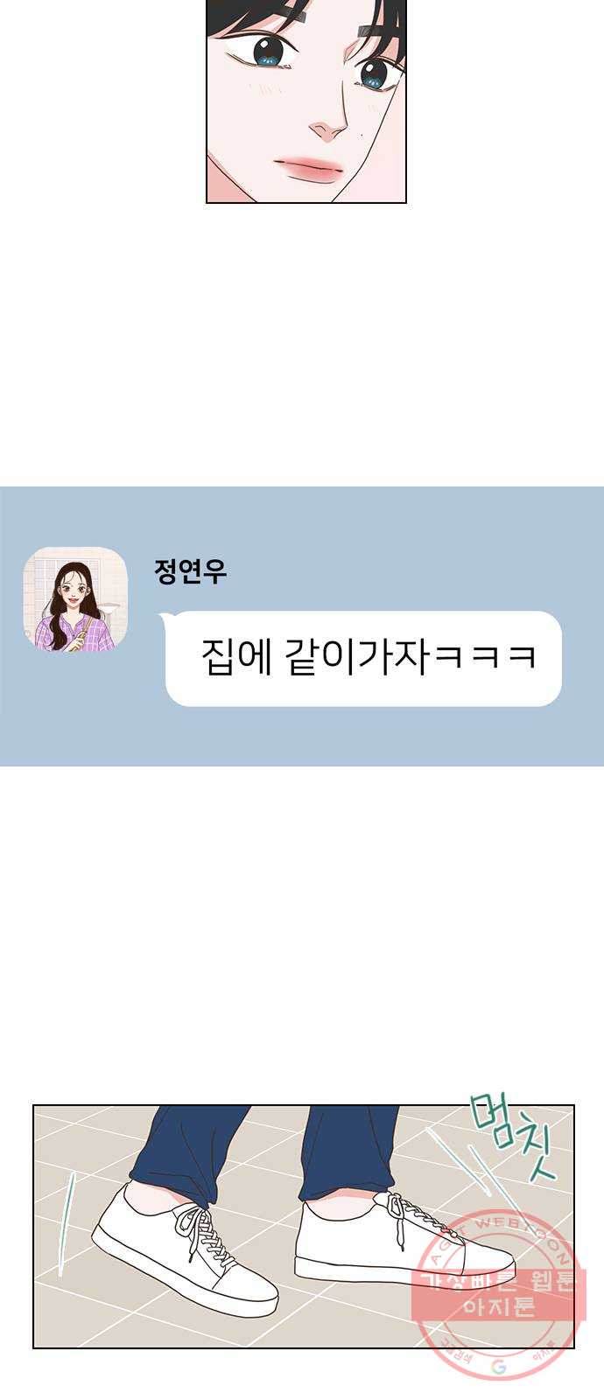
Task: Click the Google G icon in the watermark
Action: (499, 1367)
